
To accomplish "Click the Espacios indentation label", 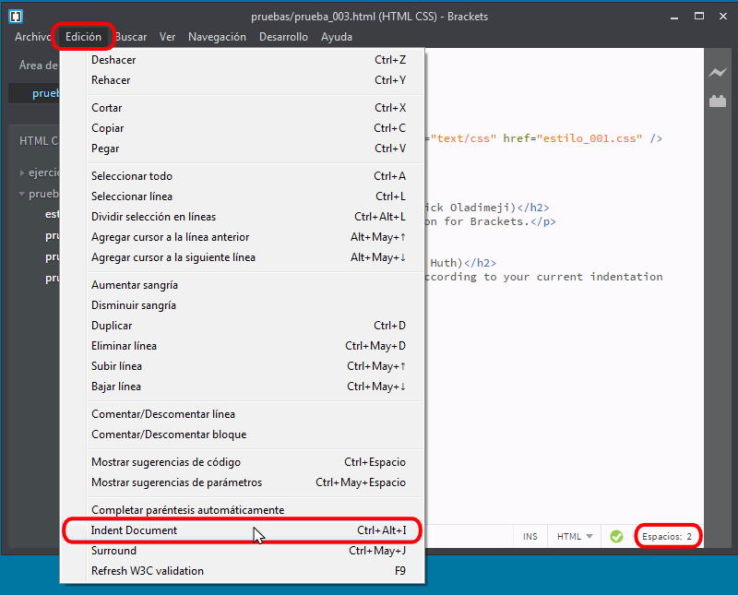I will point(661,537).
